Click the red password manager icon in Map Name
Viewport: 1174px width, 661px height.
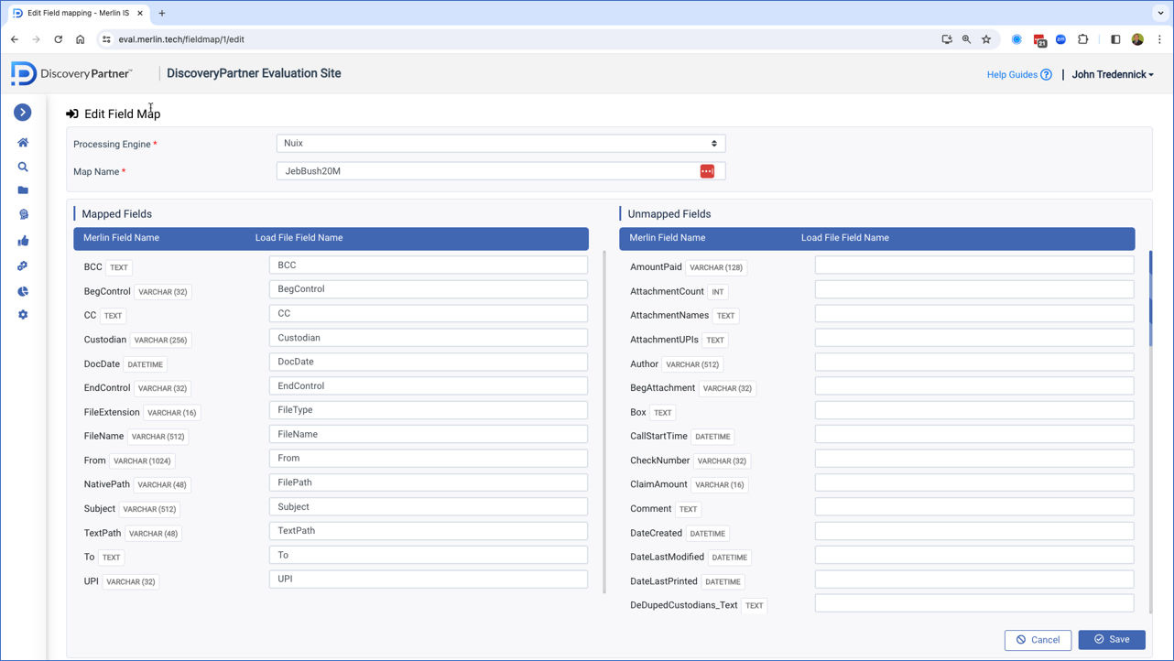[x=707, y=171]
